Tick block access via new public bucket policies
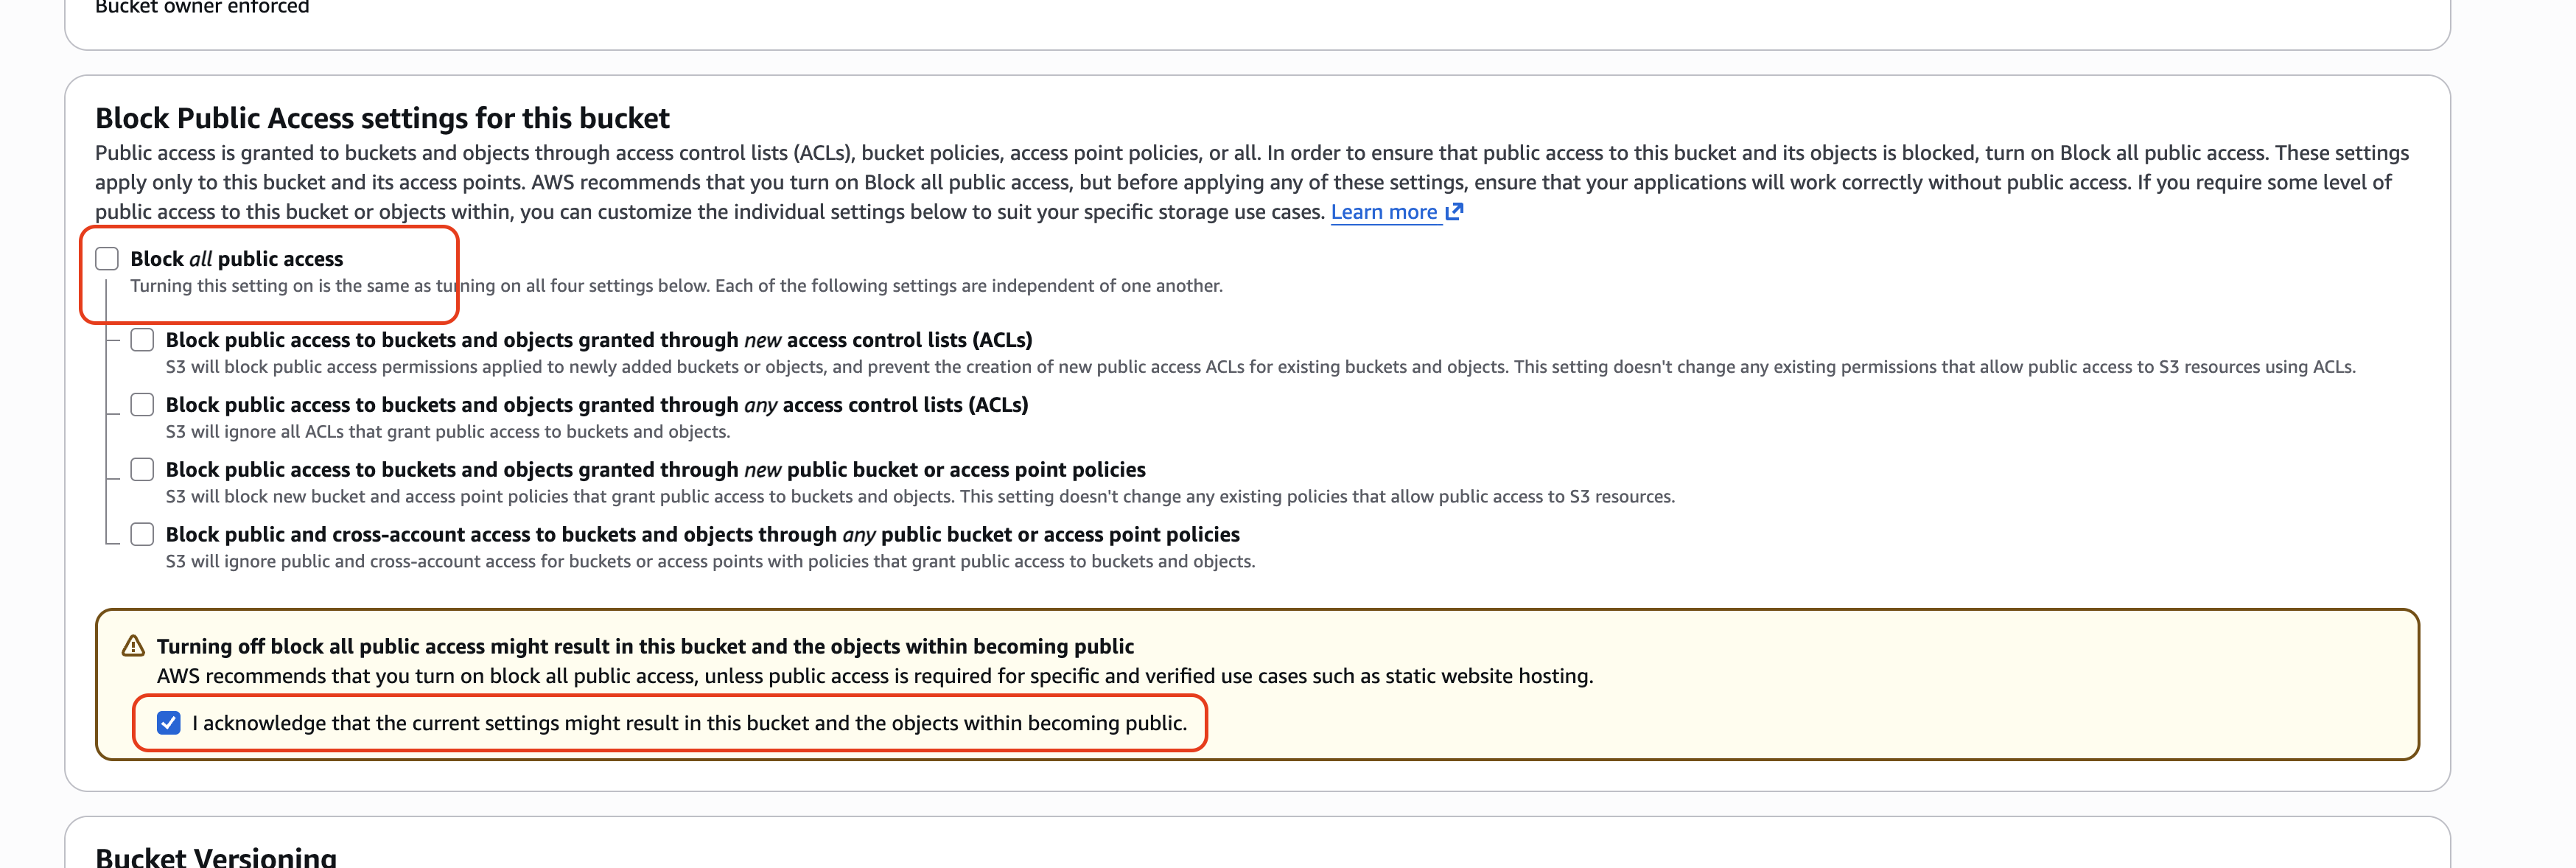Viewport: 2576px width, 868px height. click(x=142, y=470)
